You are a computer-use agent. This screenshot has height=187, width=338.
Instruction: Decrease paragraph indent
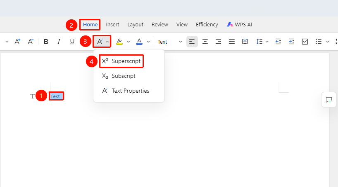pos(278,42)
